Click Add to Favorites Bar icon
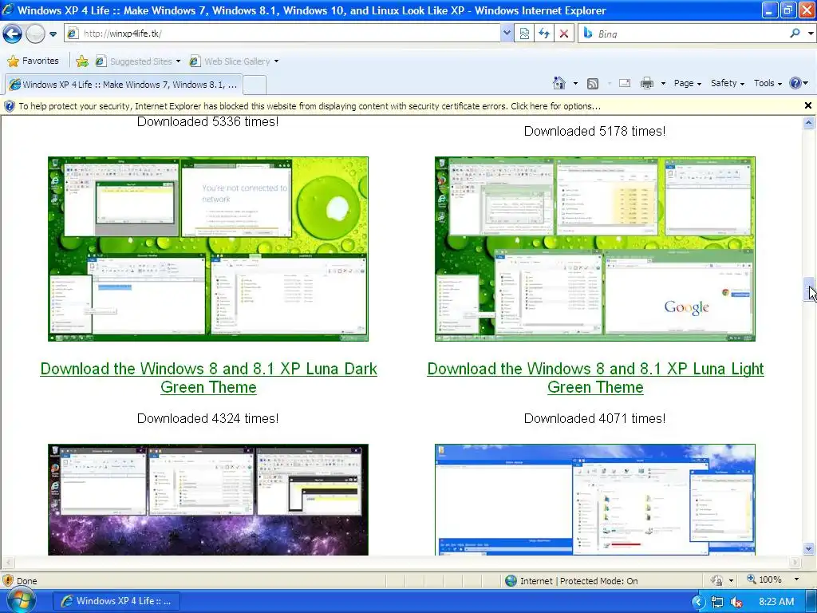The width and height of the screenshot is (817, 613). (82, 61)
